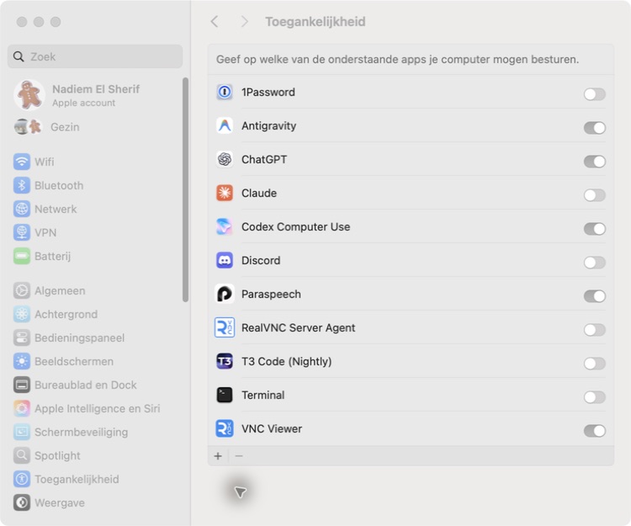The width and height of the screenshot is (631, 526).
Task: Click the Antigravity app icon
Action: (x=225, y=126)
